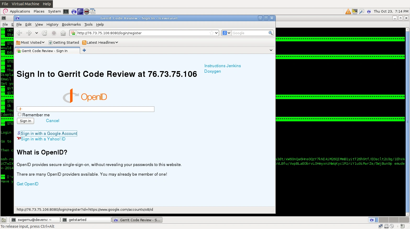Click the search magnifier icon

point(271,33)
